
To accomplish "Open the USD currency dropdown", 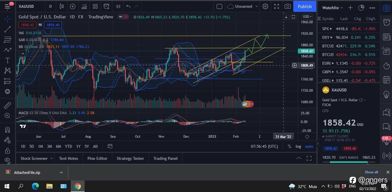I will pos(307,17).
